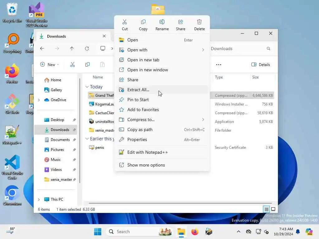This screenshot has width=319, height=239.
Task: Toggle the Details pane button
Action: (261, 65)
